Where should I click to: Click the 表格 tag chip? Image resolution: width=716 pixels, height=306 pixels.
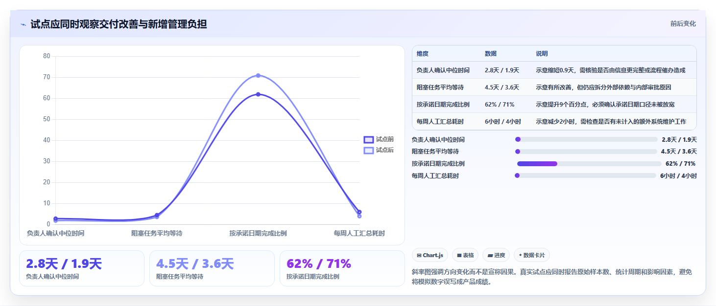(465, 255)
